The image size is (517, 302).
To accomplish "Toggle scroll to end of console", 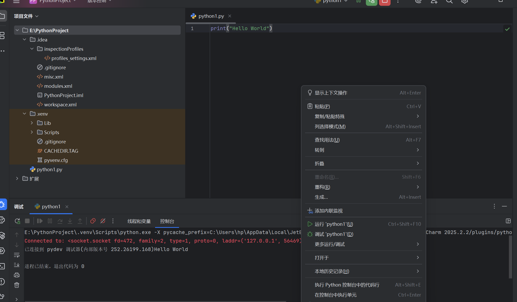I will (17, 265).
